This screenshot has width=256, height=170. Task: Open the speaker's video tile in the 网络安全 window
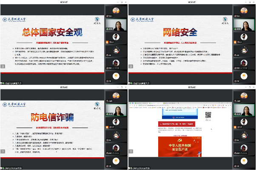point(244,24)
